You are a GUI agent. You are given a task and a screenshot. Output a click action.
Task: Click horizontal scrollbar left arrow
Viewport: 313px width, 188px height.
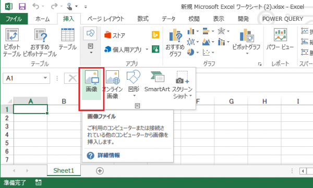pyautogui.click(x=303, y=171)
